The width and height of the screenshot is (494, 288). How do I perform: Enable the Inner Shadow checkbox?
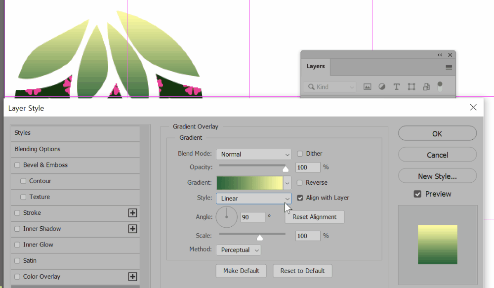pyautogui.click(x=17, y=229)
